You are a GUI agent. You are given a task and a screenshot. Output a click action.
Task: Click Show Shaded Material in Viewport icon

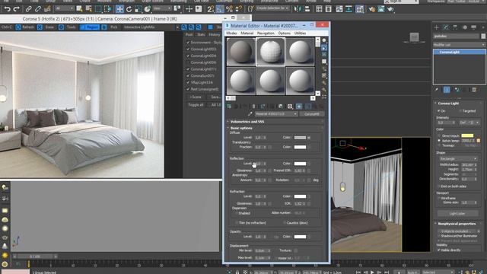tap(299, 107)
